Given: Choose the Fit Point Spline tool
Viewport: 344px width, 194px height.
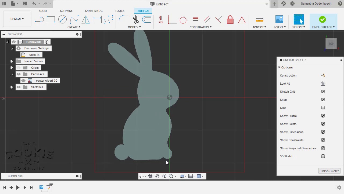Looking at the screenshot, I should click(109, 19).
